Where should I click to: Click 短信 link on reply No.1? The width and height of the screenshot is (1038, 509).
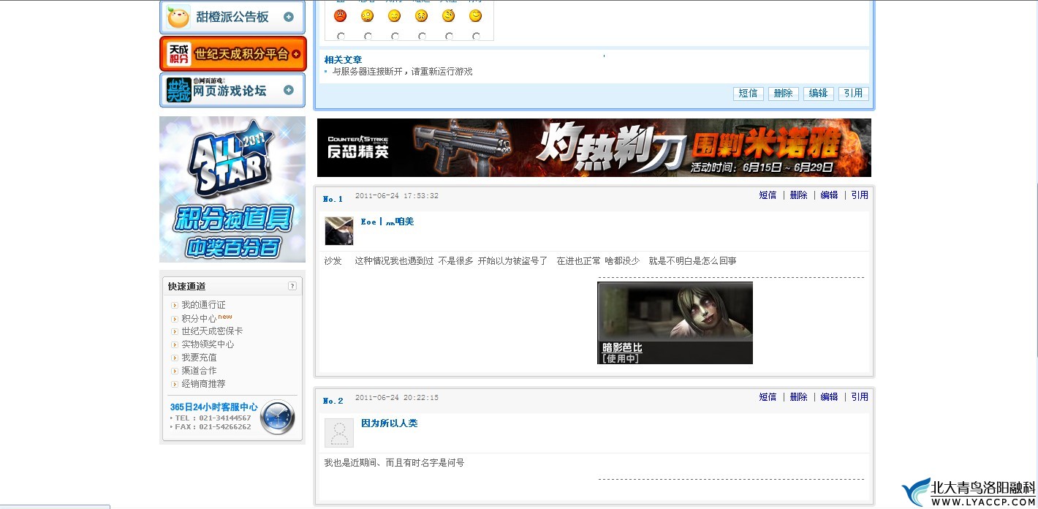768,195
